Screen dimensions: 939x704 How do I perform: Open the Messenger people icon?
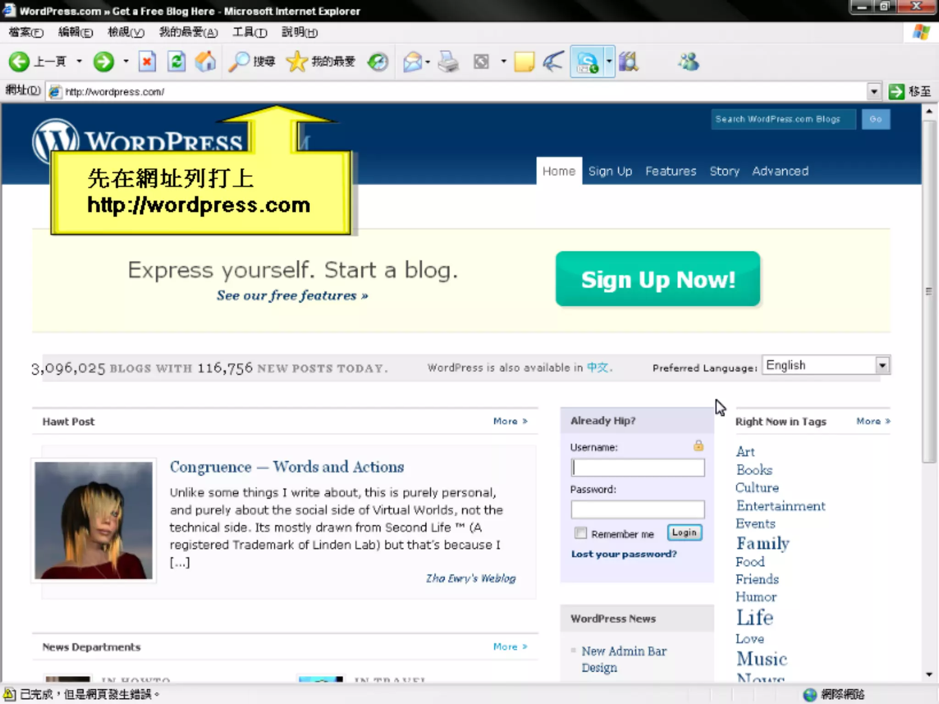pyautogui.click(x=689, y=61)
